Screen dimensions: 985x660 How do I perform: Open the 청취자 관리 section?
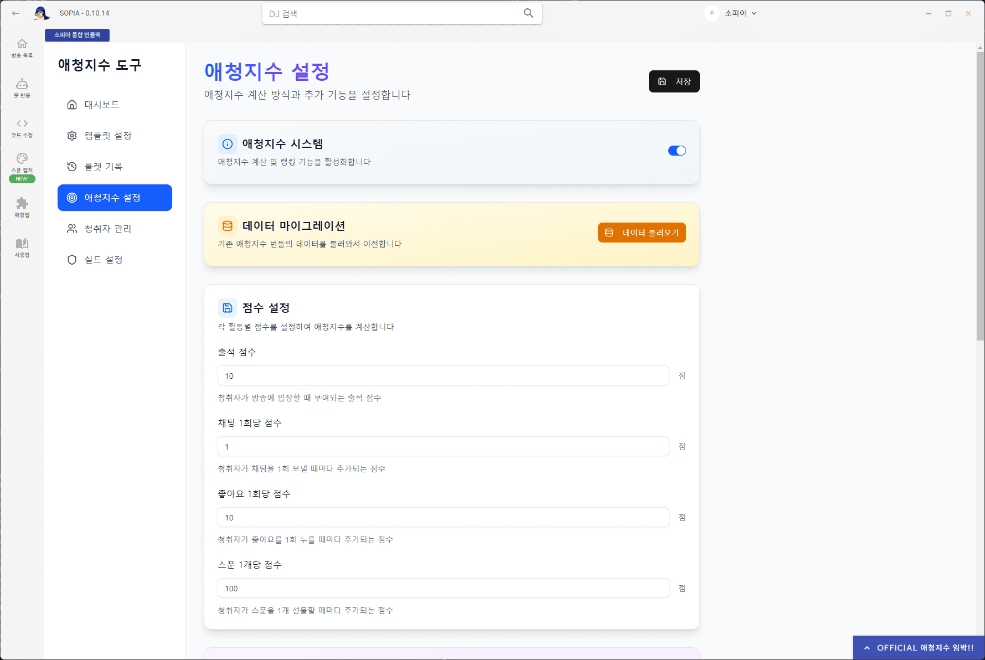[107, 228]
